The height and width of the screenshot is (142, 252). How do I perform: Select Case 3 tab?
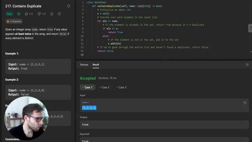(122, 87)
